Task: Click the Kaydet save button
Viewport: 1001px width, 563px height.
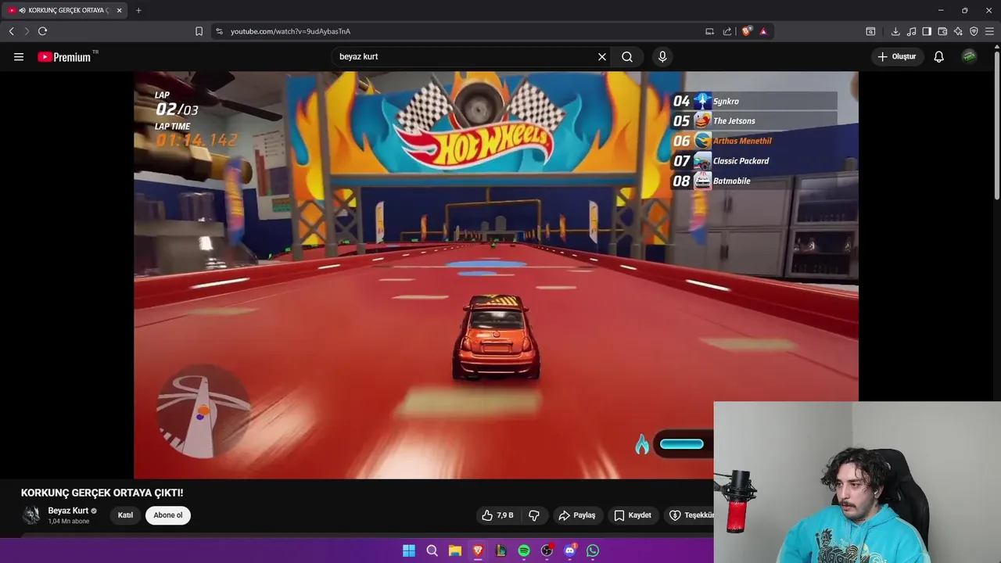Action: 633,515
